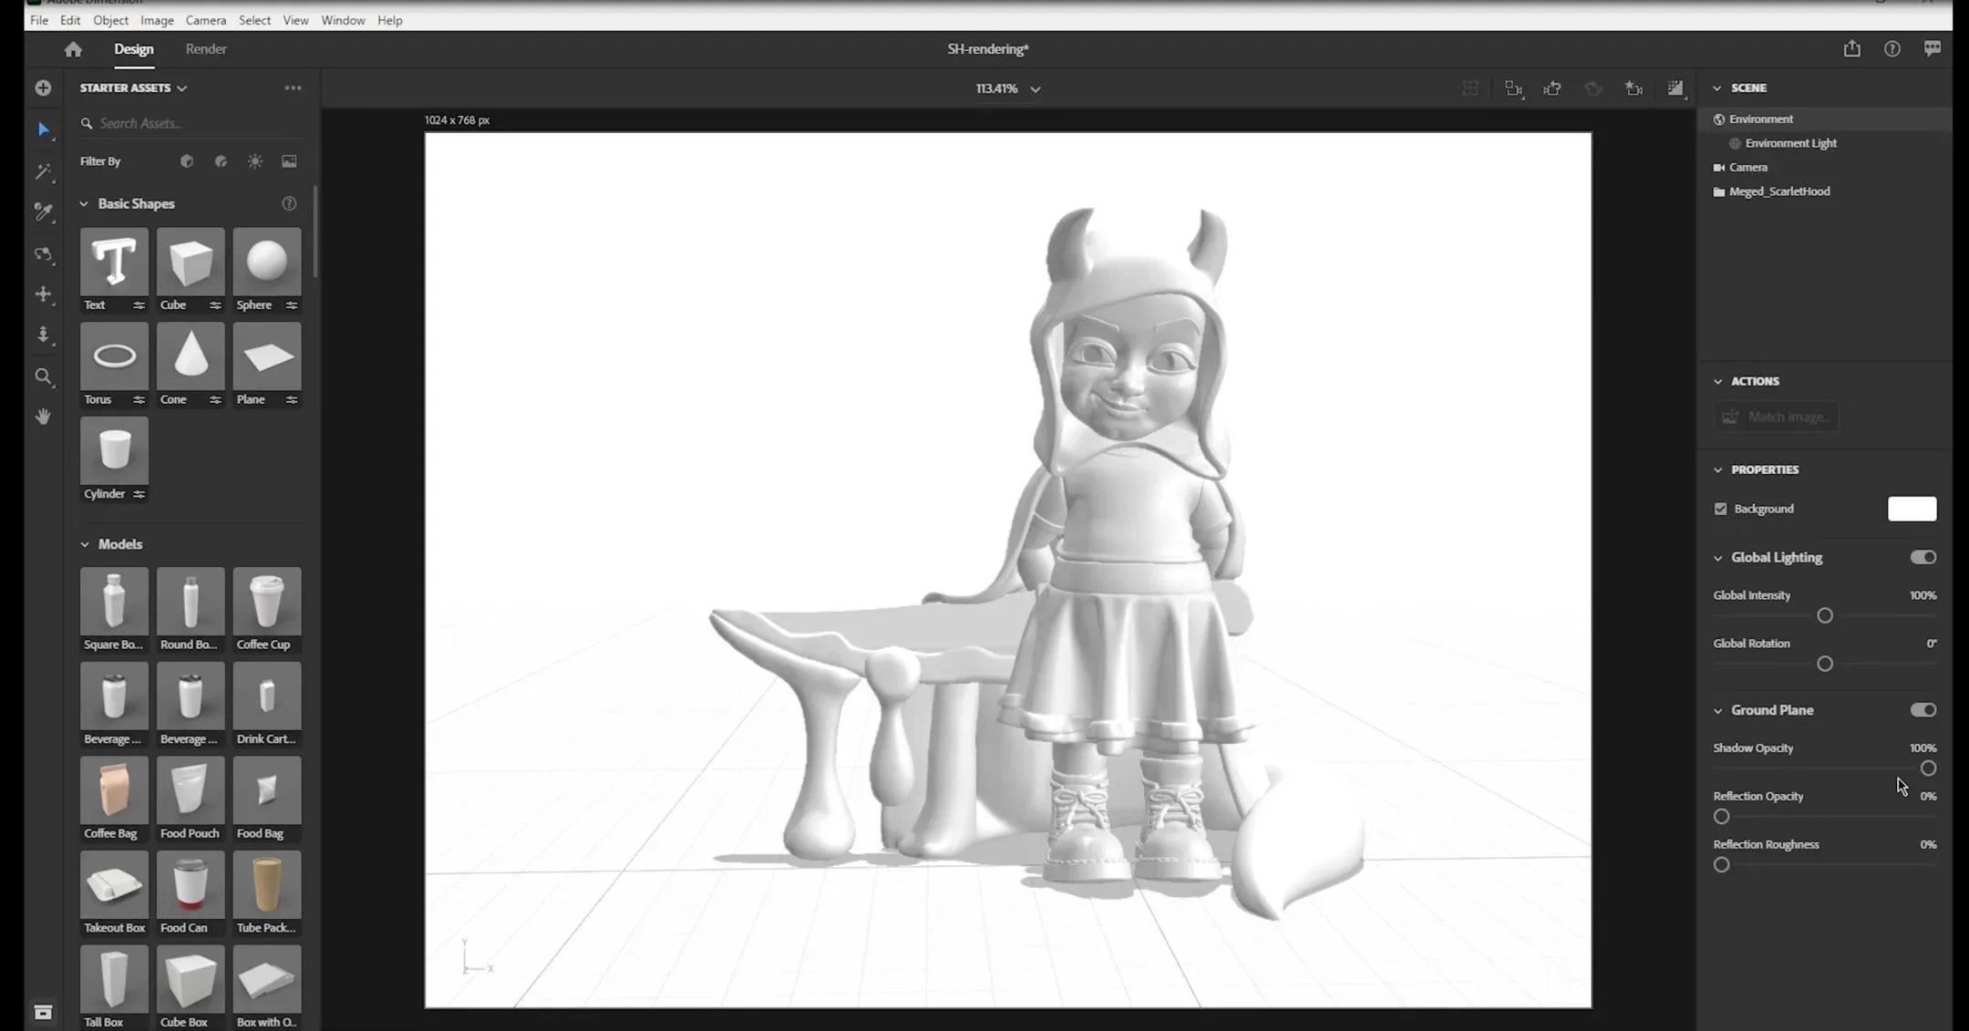Screen dimensions: 1969x1031
Task: Open the Starter Assets dropdown
Action: (x=133, y=88)
